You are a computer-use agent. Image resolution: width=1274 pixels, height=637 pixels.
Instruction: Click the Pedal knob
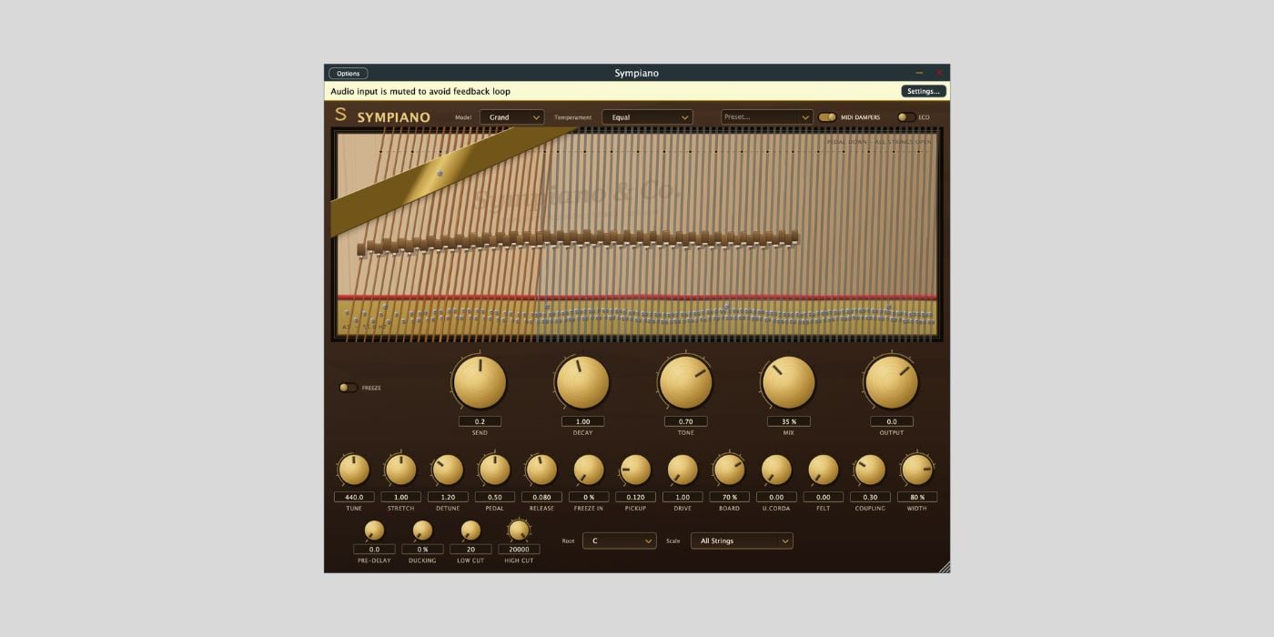494,470
